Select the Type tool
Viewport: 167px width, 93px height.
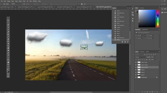[x=8, y=55]
